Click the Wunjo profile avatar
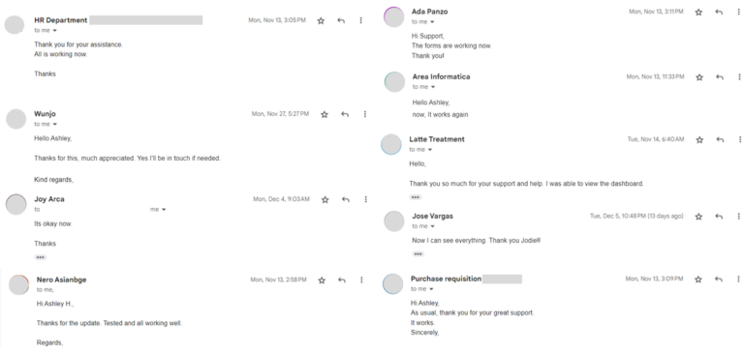This screenshot has width=744, height=355. pyautogui.click(x=15, y=118)
